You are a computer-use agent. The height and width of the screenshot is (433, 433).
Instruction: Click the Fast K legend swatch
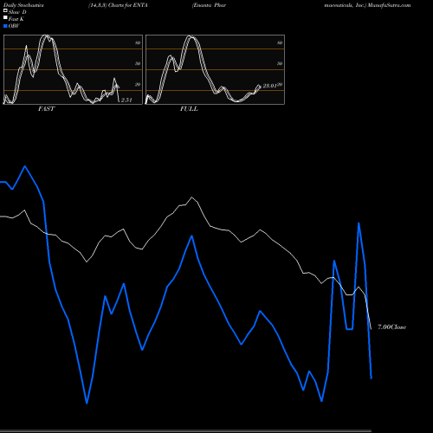click(x=5, y=18)
